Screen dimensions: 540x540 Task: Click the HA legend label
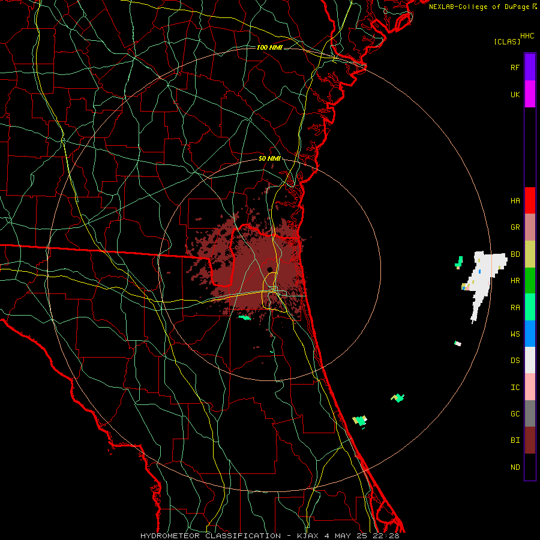[515, 201]
